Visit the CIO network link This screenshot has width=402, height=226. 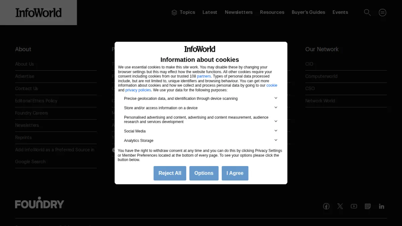(x=309, y=64)
